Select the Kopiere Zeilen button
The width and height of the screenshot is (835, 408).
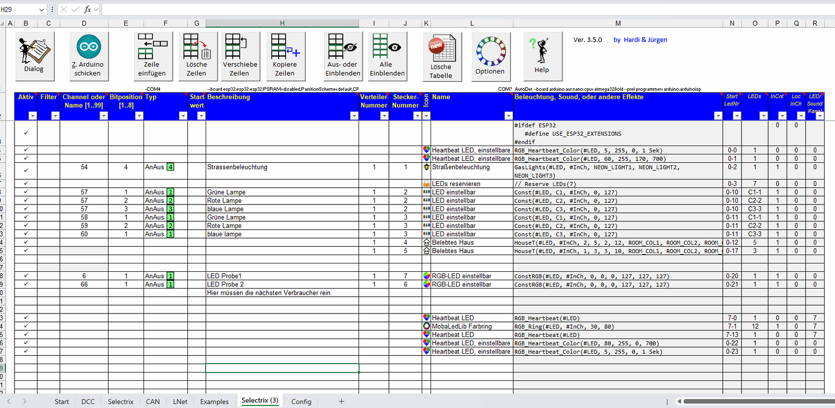pyautogui.click(x=285, y=56)
